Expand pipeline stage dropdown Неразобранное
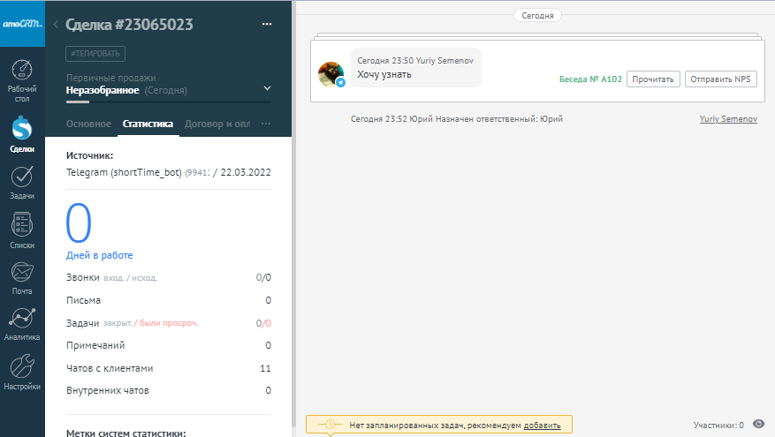Screen dimensions: 775x437 (267, 89)
